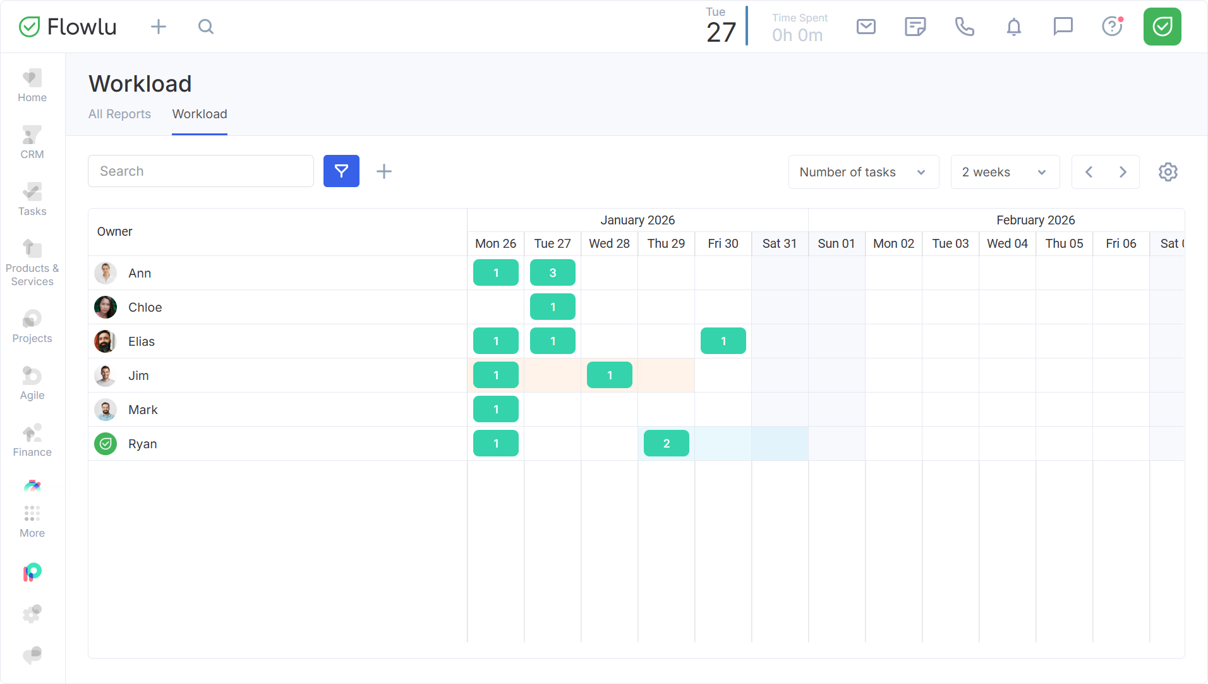This screenshot has width=1208, height=684.
Task: Open the phone calls icon
Action: pos(964,27)
